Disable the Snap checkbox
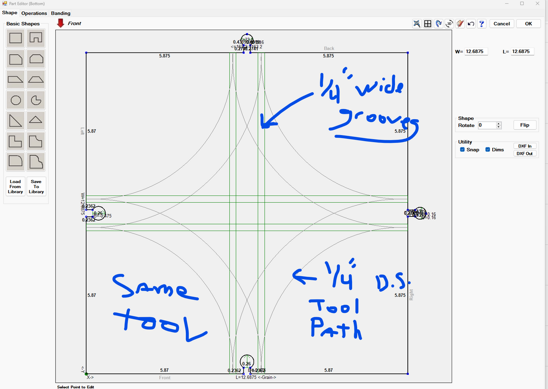 pyautogui.click(x=463, y=150)
